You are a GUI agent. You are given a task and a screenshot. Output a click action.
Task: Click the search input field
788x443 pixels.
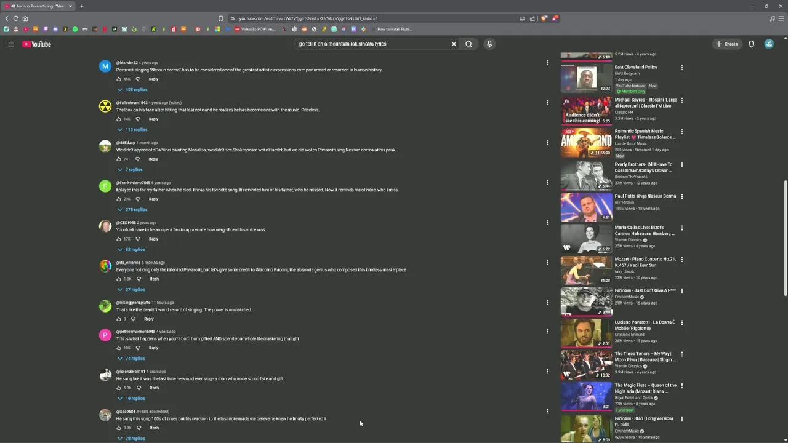tap(372, 44)
